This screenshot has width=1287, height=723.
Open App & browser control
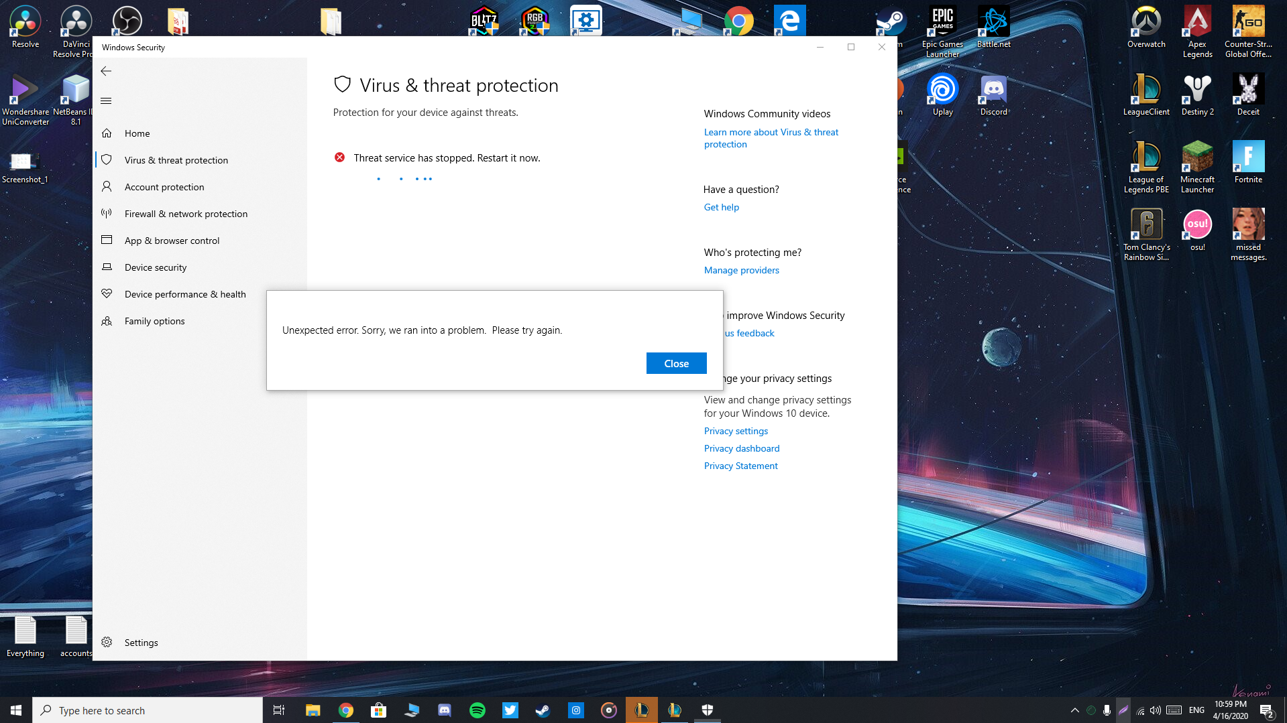[200, 241]
